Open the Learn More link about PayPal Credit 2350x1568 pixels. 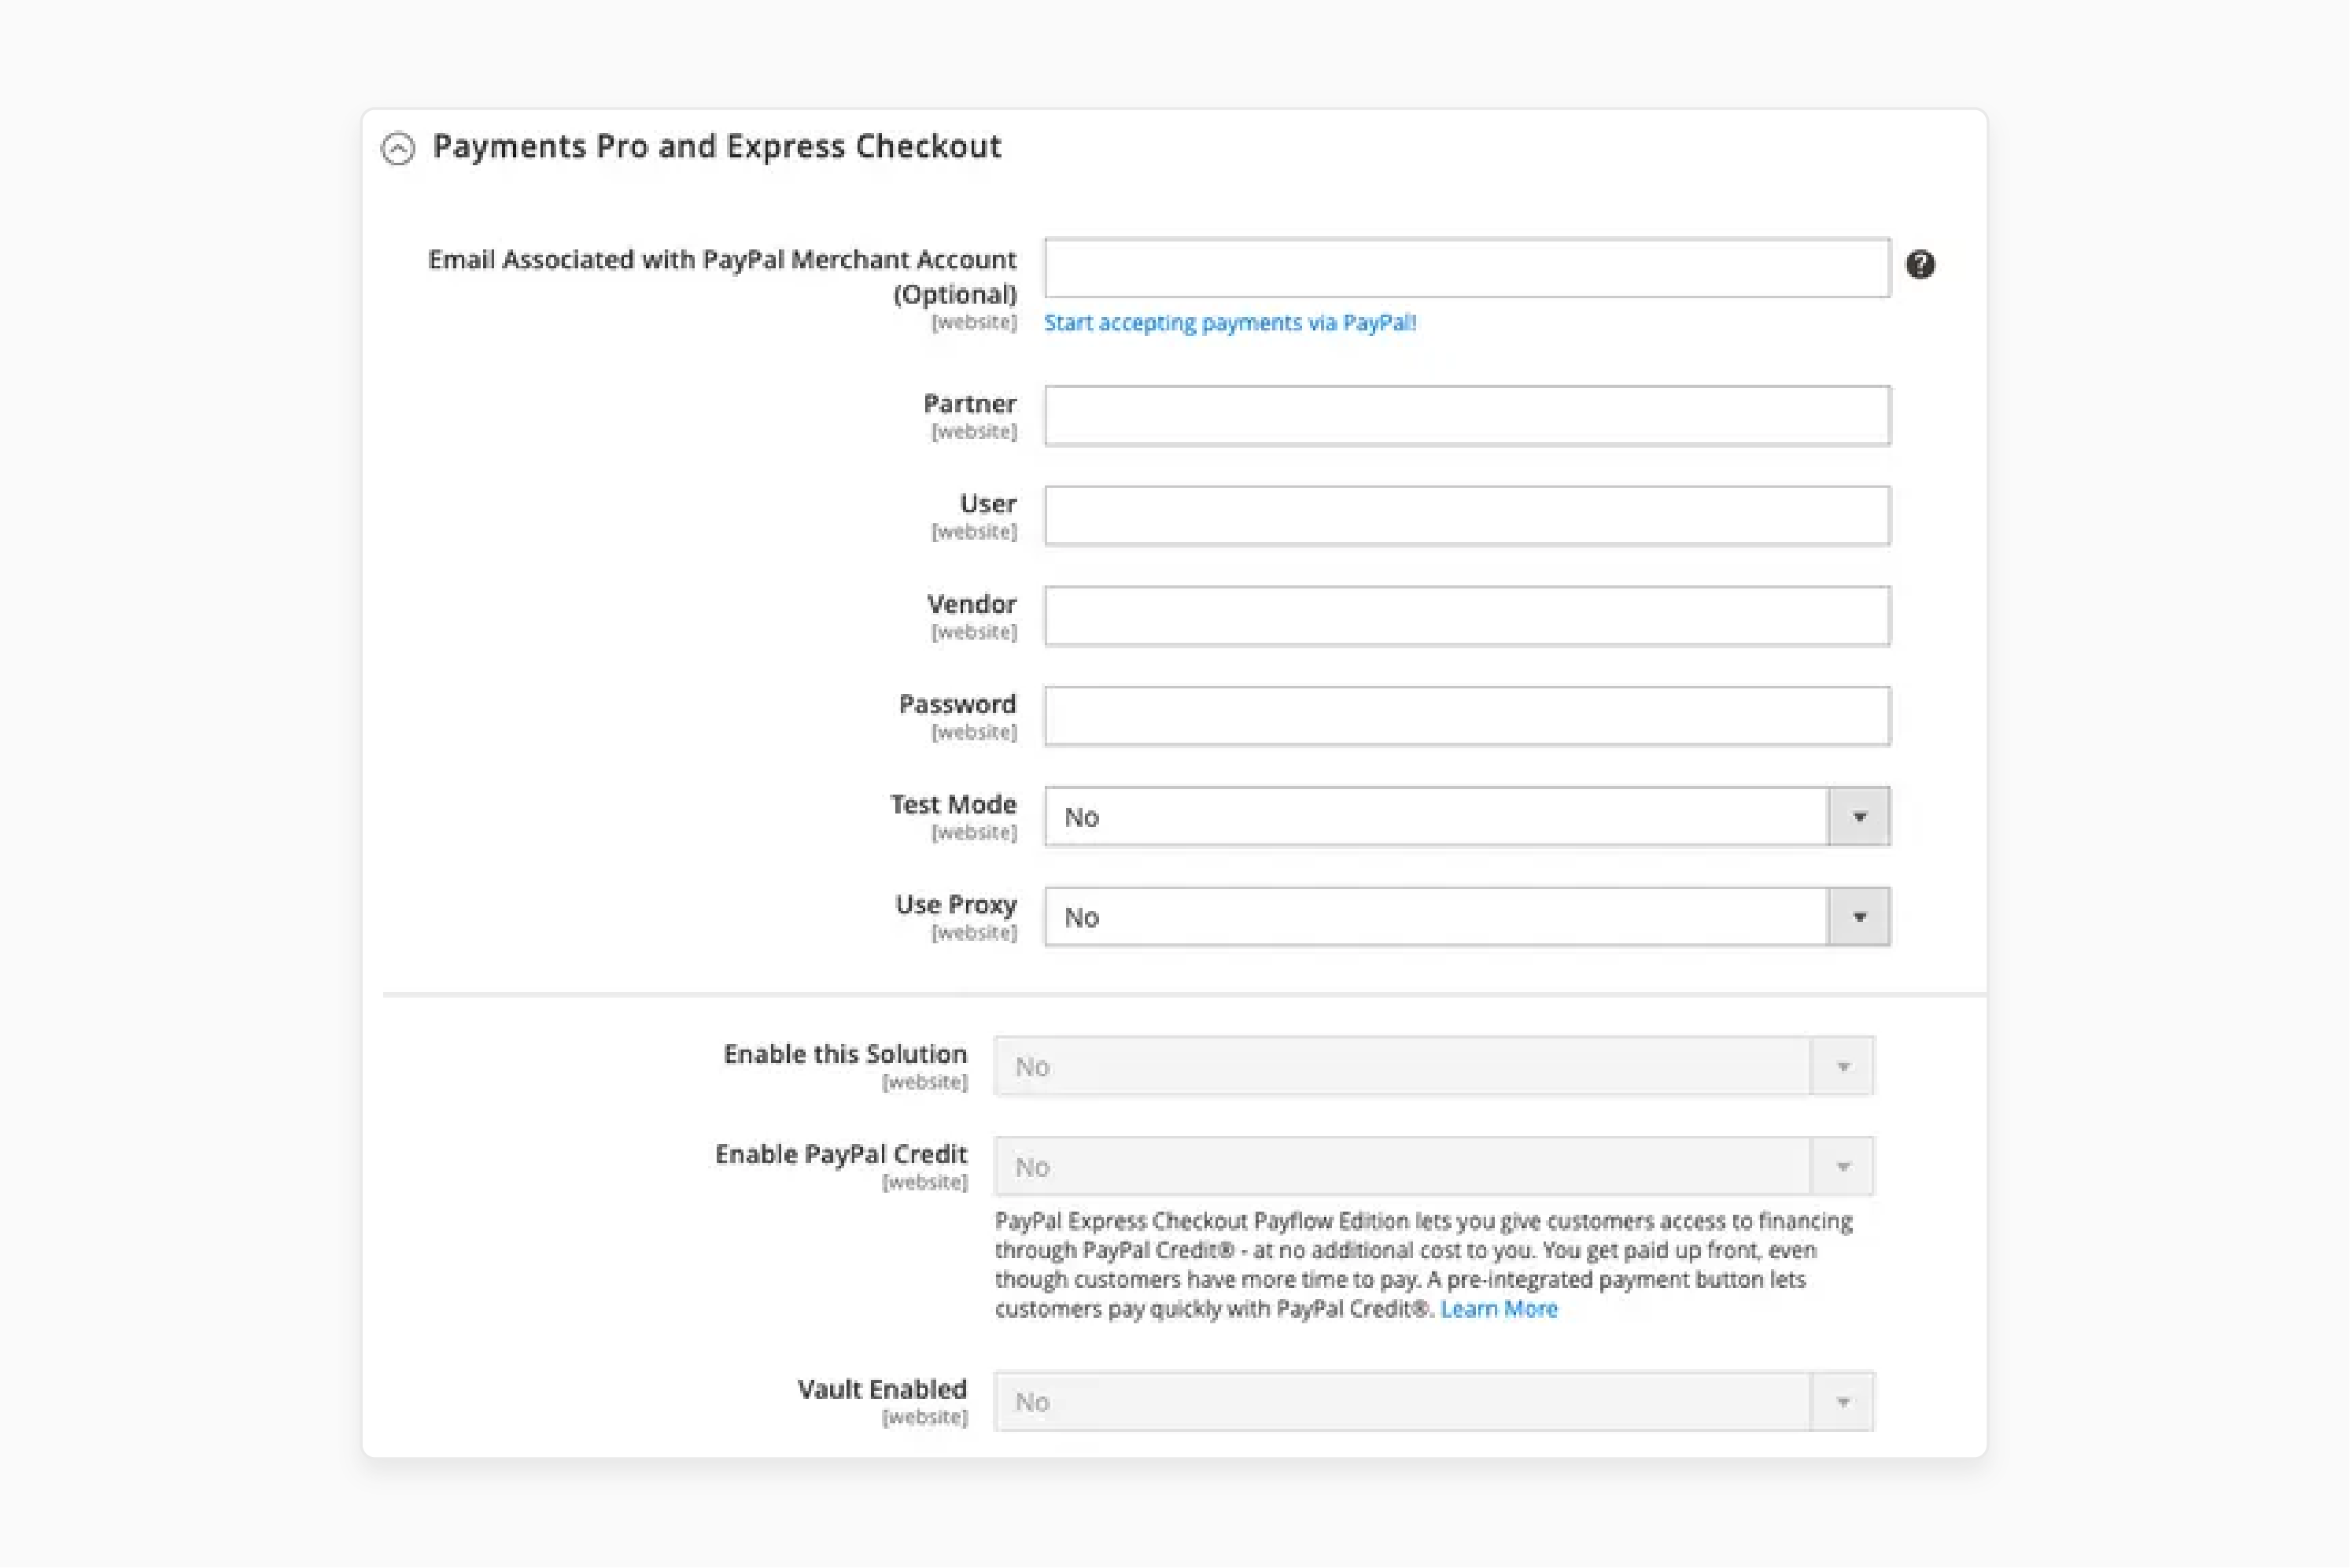(1499, 1309)
